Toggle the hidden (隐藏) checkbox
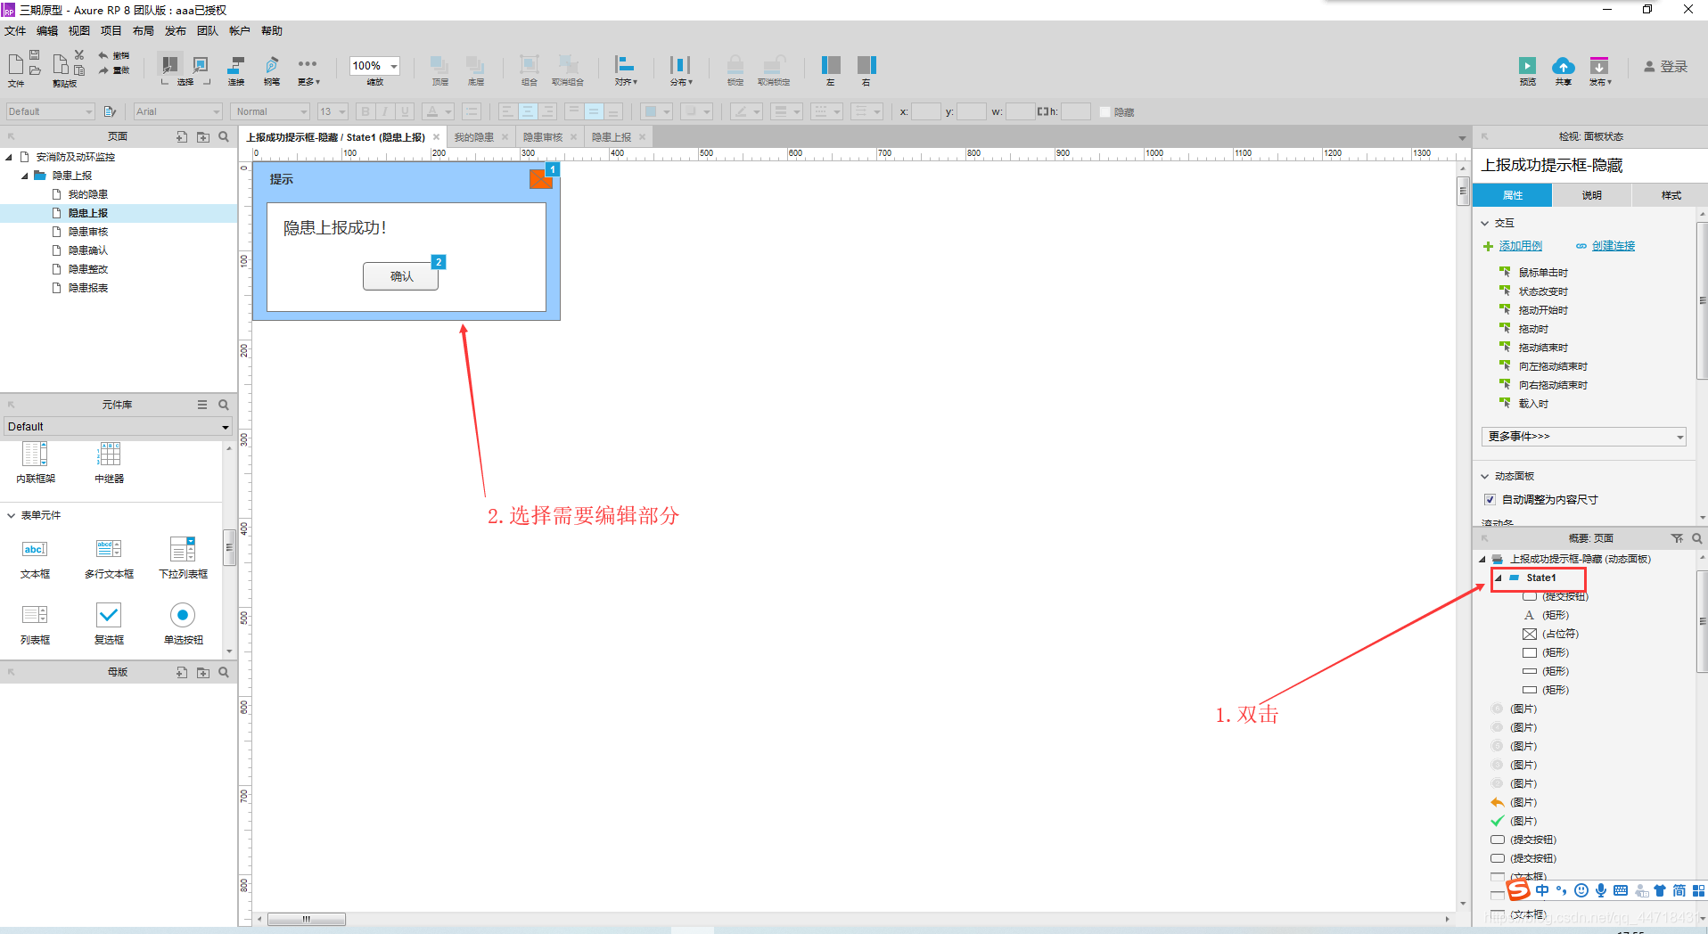 coord(1105,112)
